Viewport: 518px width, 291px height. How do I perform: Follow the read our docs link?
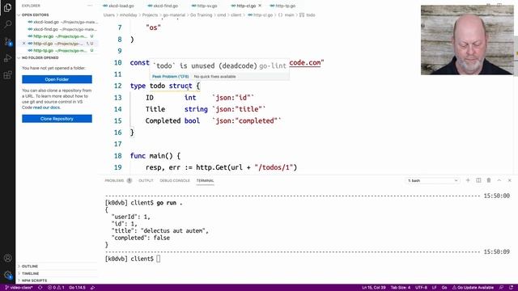coord(47,108)
